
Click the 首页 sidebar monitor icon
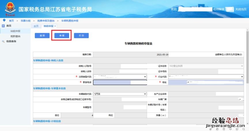(x=3, y=26)
